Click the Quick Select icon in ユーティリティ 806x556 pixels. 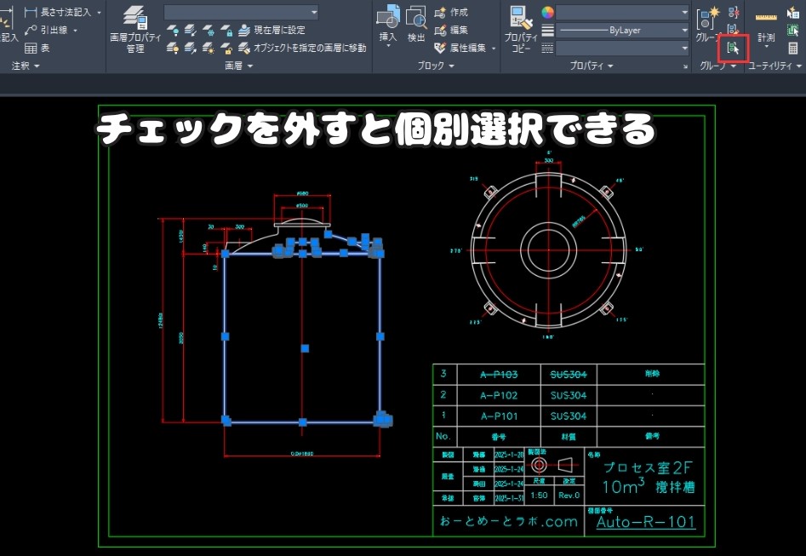pos(793,12)
